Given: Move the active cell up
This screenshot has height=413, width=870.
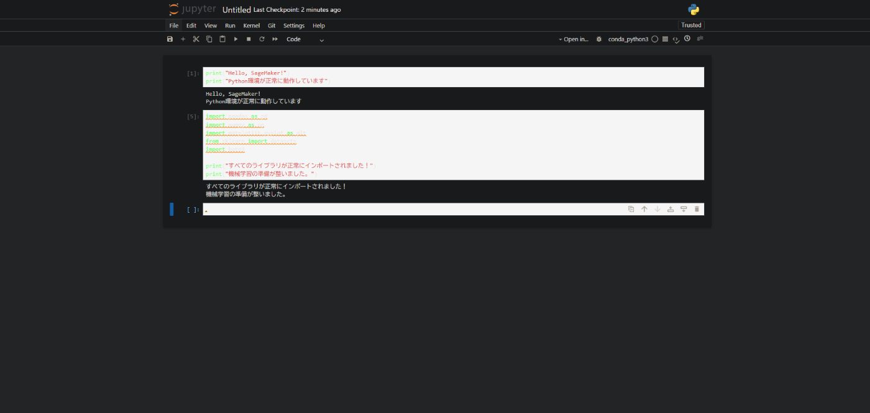Looking at the screenshot, I should 644,209.
